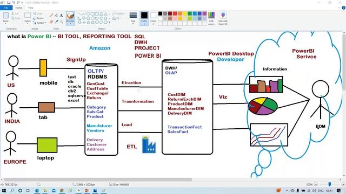The image size is (346, 194).
Task: Redo the action in title bar
Action: 18,3
